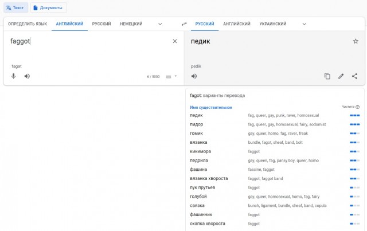Screen dimensions: 367x231
Task: Click frequency bar for кикимора row
Action: coord(355,151)
